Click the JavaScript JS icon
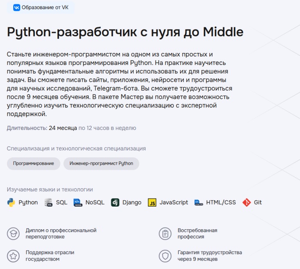The height and width of the screenshot is (269, 300). tap(152, 203)
